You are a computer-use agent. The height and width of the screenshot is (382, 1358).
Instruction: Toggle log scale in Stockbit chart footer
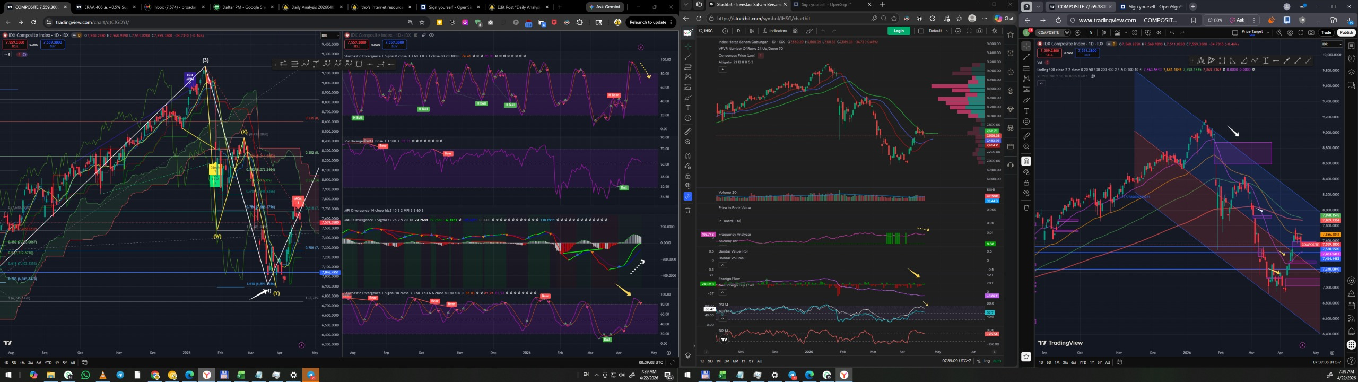[987, 361]
